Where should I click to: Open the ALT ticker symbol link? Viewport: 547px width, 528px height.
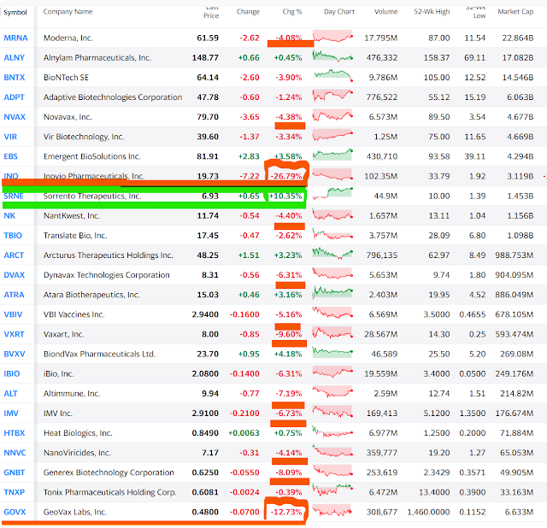pyautogui.click(x=10, y=393)
